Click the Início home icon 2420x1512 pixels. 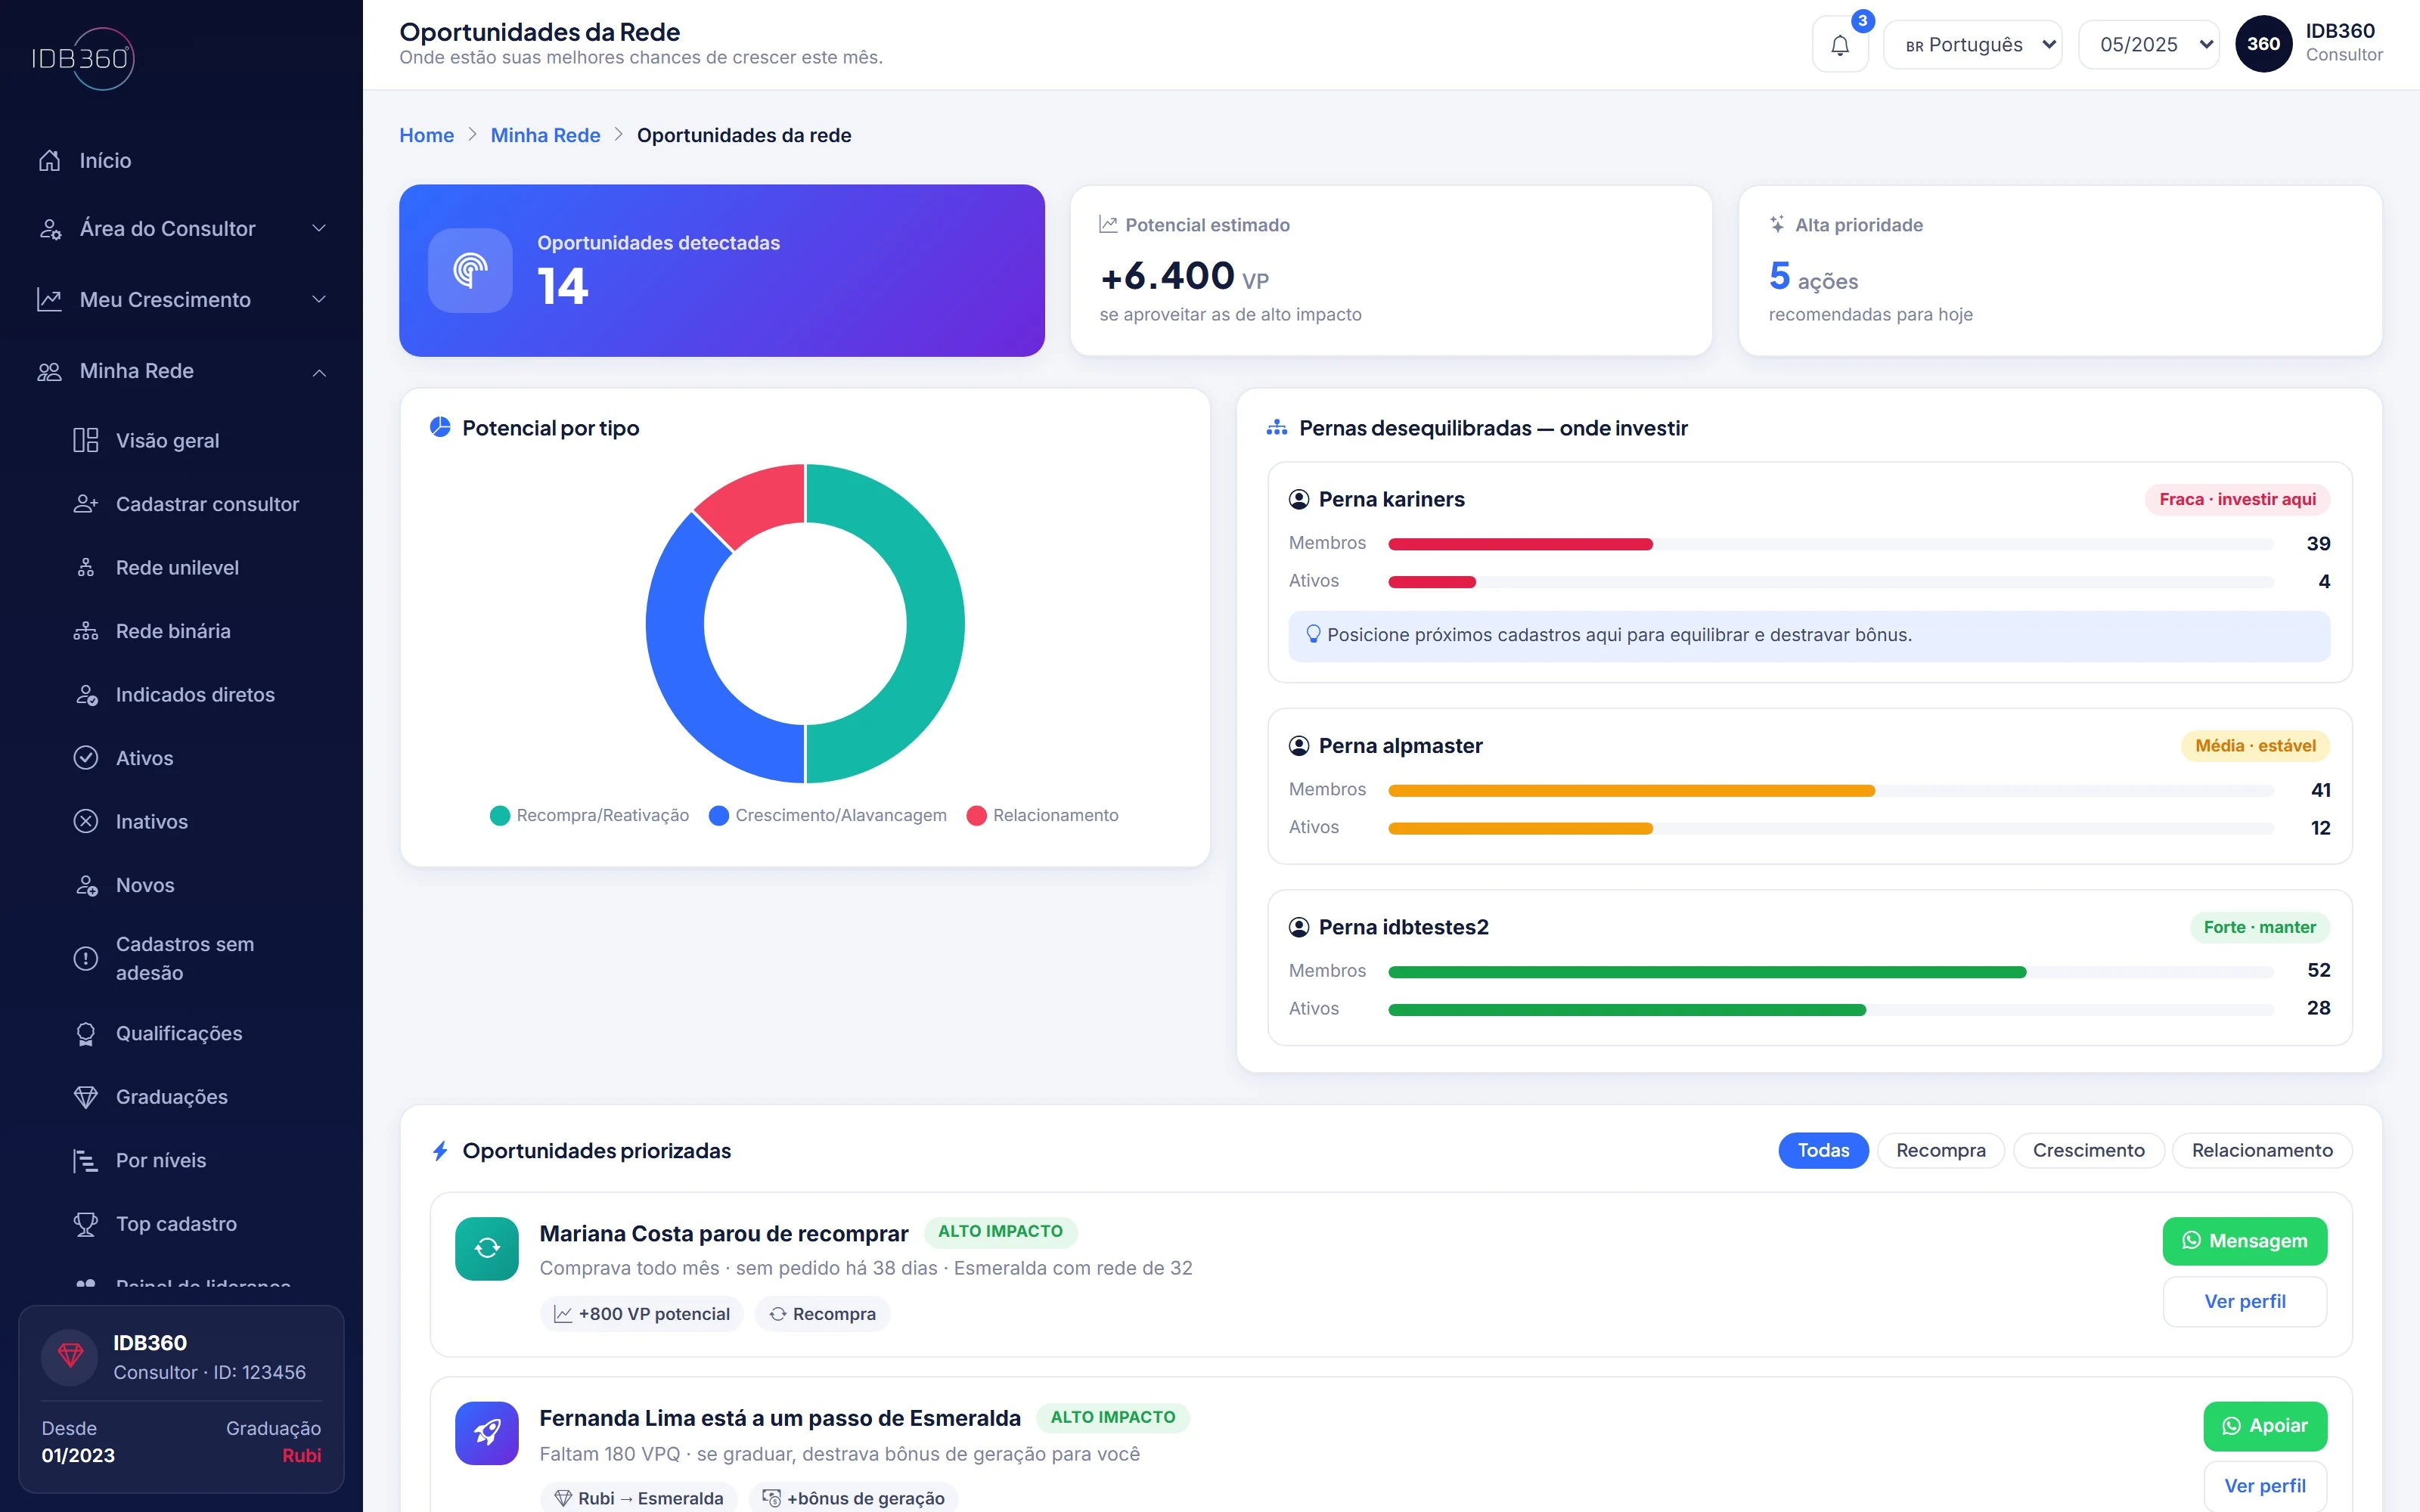pos(49,160)
